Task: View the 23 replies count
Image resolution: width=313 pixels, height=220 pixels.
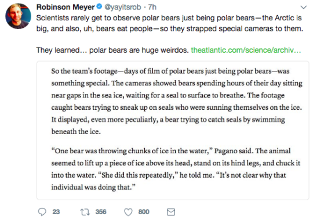Action: point(56,212)
